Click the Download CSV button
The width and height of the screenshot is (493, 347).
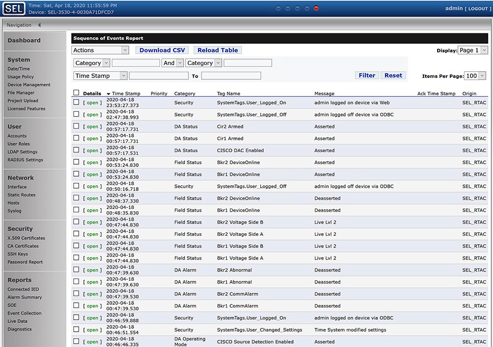[x=162, y=50]
